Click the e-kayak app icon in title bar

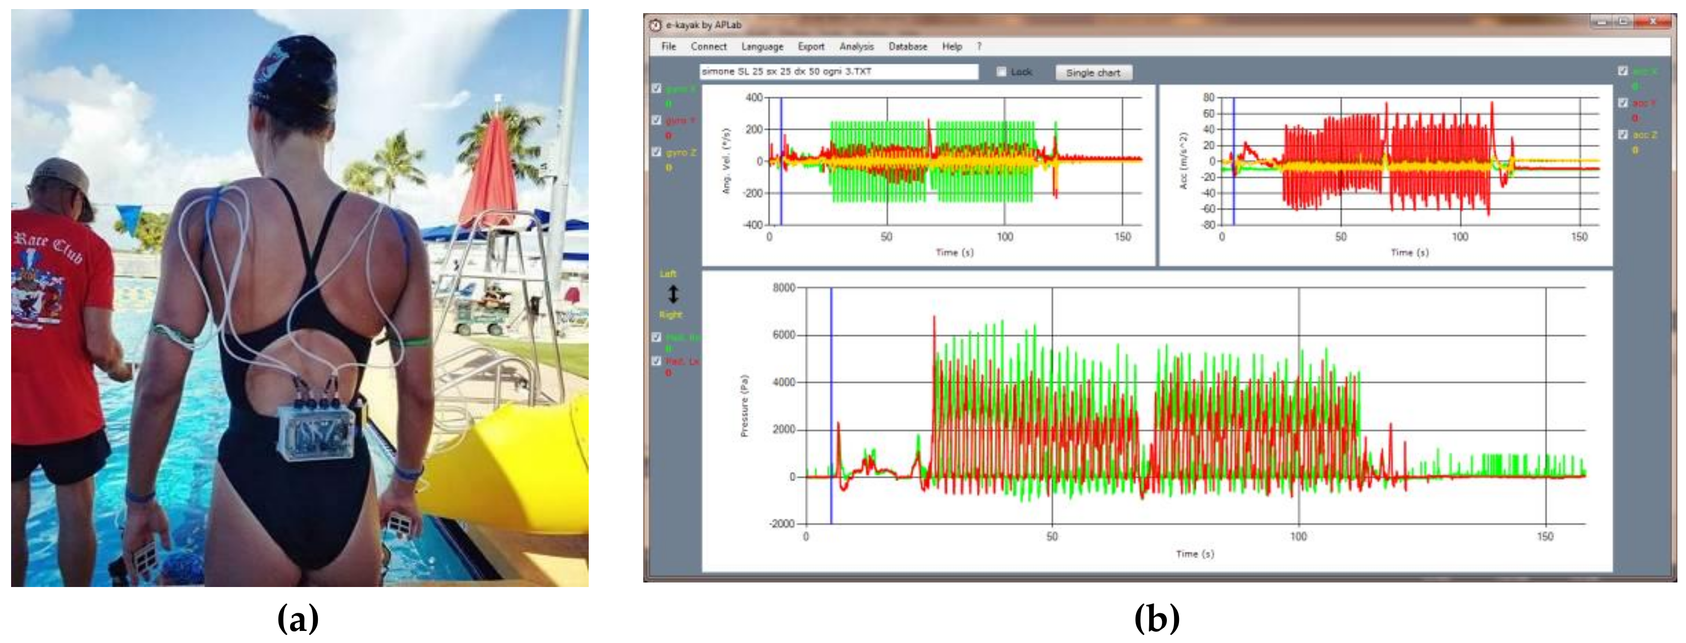[655, 26]
